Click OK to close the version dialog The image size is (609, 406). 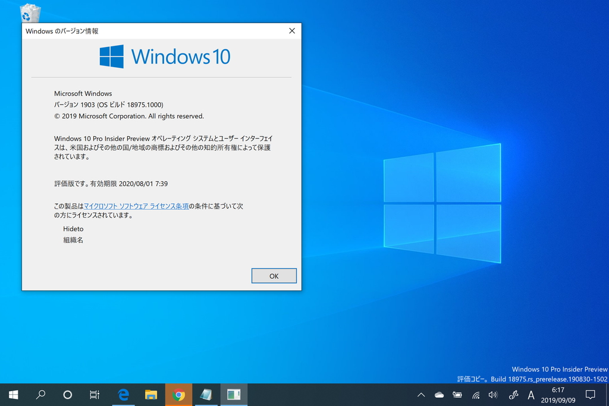[274, 275]
